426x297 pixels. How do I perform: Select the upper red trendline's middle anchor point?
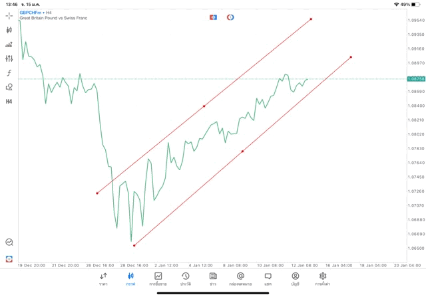[204, 106]
